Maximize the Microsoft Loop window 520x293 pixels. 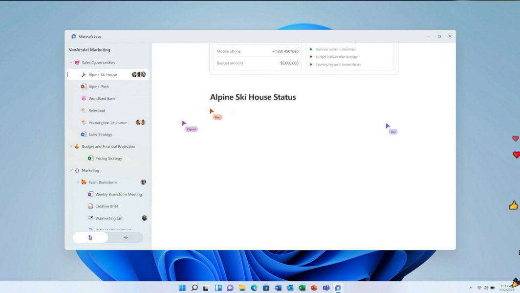(x=439, y=36)
